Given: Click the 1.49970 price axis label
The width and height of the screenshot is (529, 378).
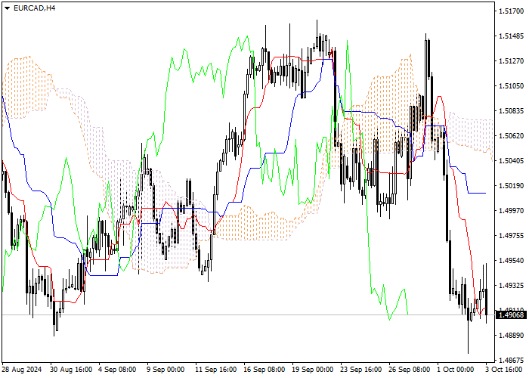Looking at the screenshot, I should 511,211.
